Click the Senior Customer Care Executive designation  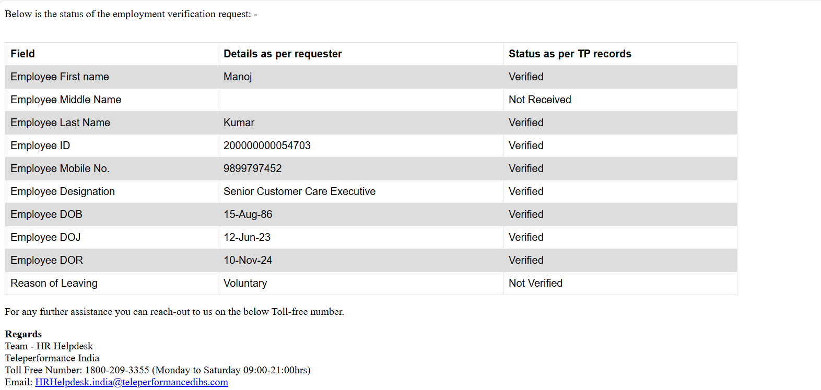[299, 191]
